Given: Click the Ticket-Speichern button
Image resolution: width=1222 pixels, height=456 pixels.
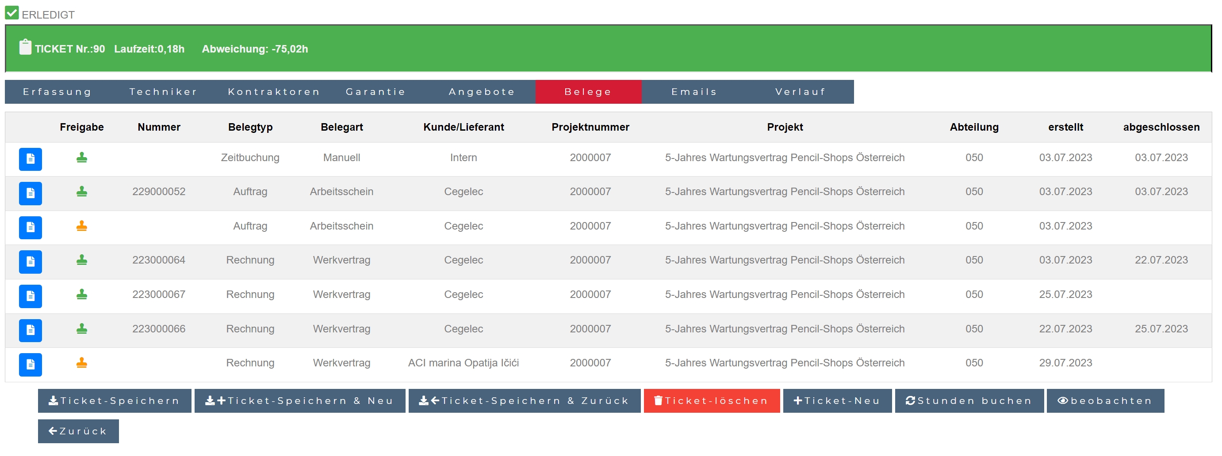Looking at the screenshot, I should click(x=115, y=400).
